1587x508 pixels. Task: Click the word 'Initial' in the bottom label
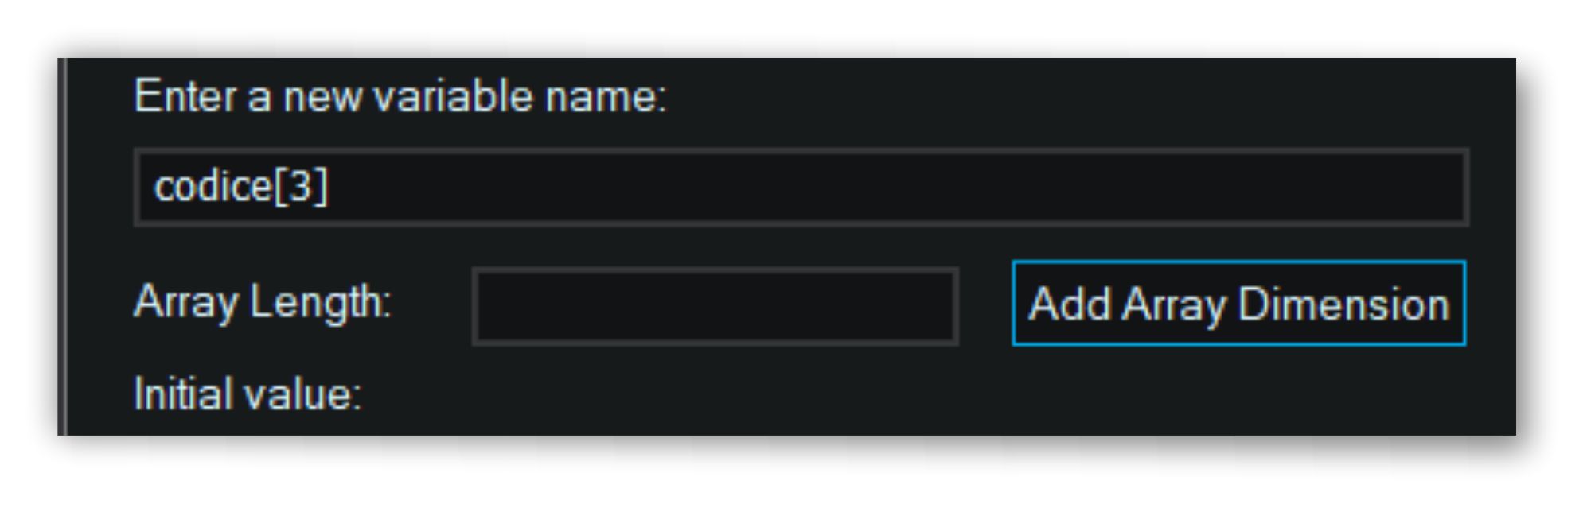[184, 393]
